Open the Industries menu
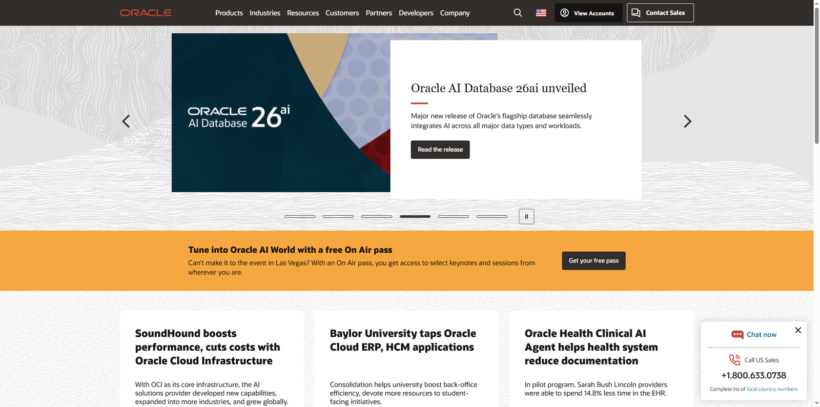 265,13
